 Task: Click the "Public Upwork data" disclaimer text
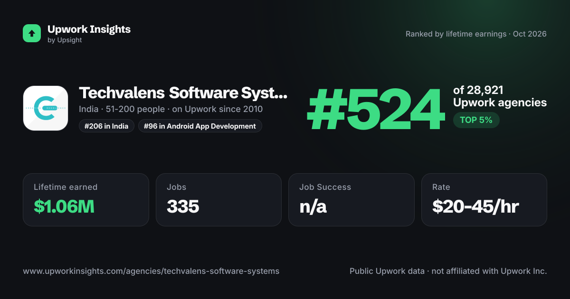448,271
